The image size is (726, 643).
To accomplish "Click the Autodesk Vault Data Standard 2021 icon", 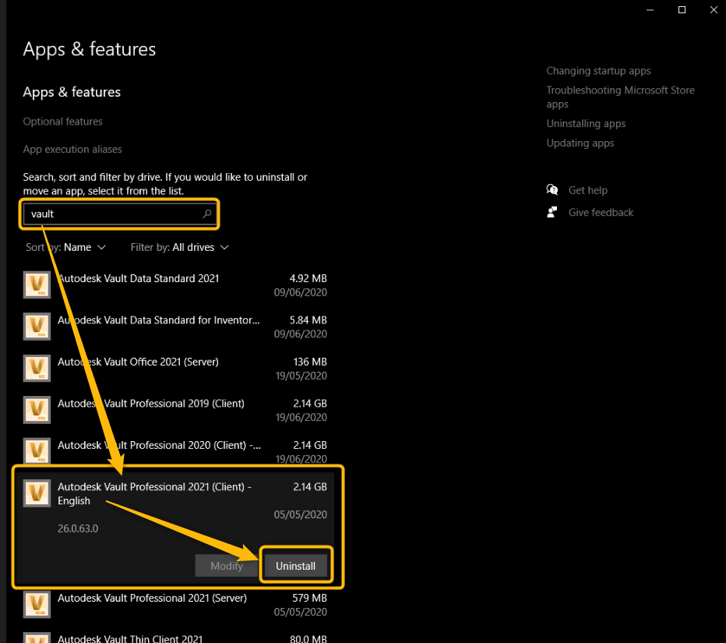I will (37, 285).
